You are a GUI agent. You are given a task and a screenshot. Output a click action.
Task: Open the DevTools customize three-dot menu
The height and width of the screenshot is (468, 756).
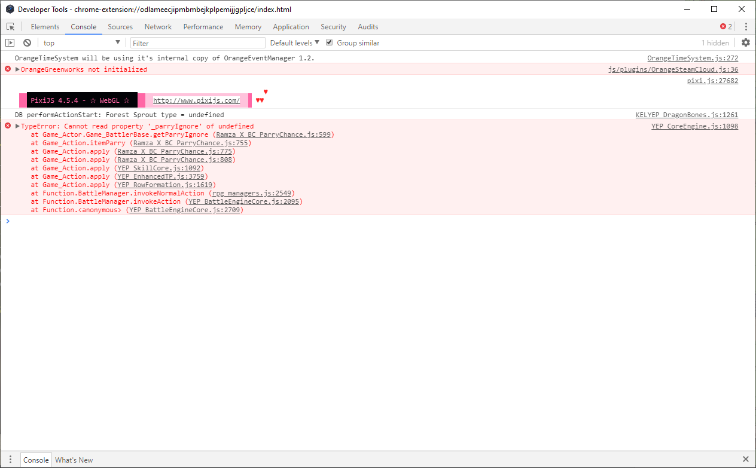(x=746, y=27)
